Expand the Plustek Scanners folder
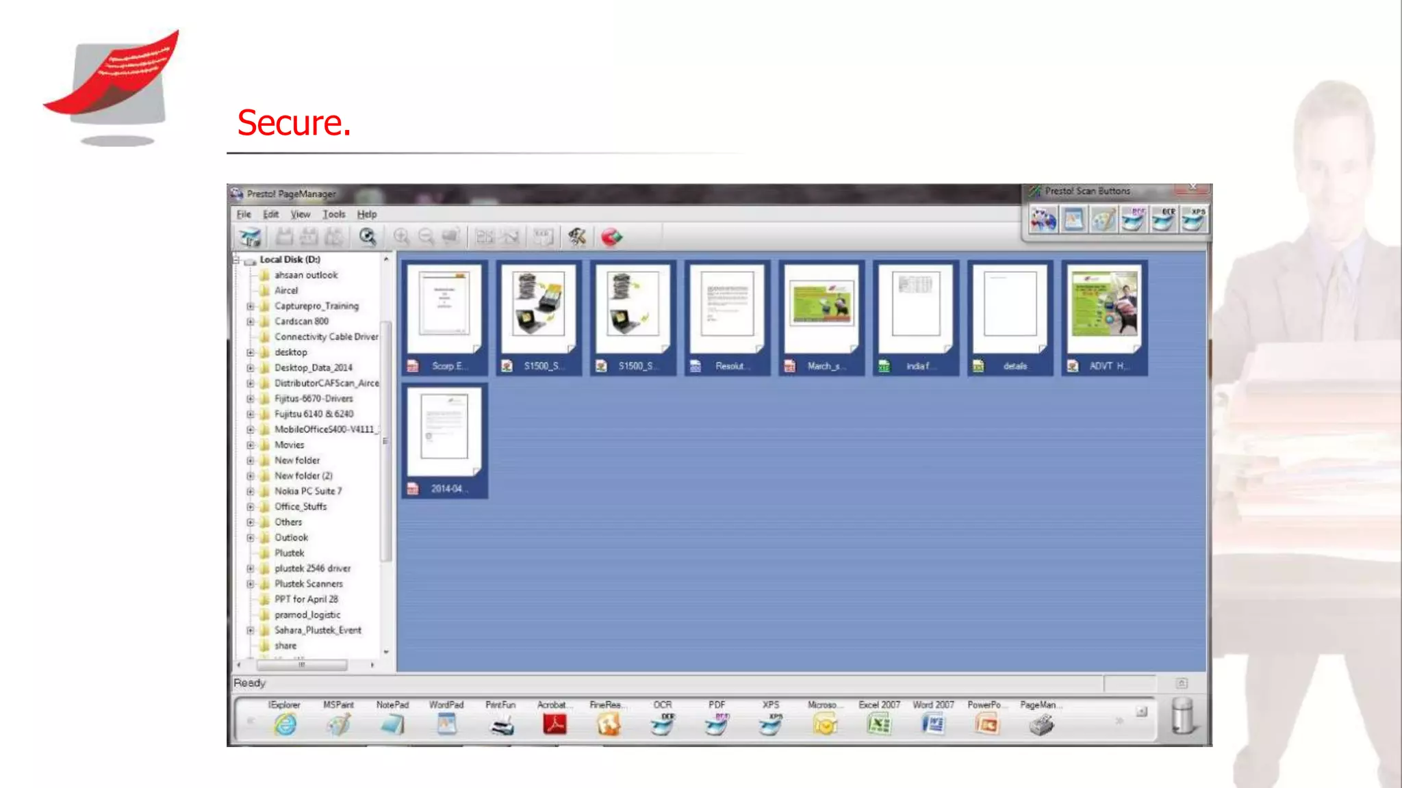The height and width of the screenshot is (788, 1402). coord(251,584)
